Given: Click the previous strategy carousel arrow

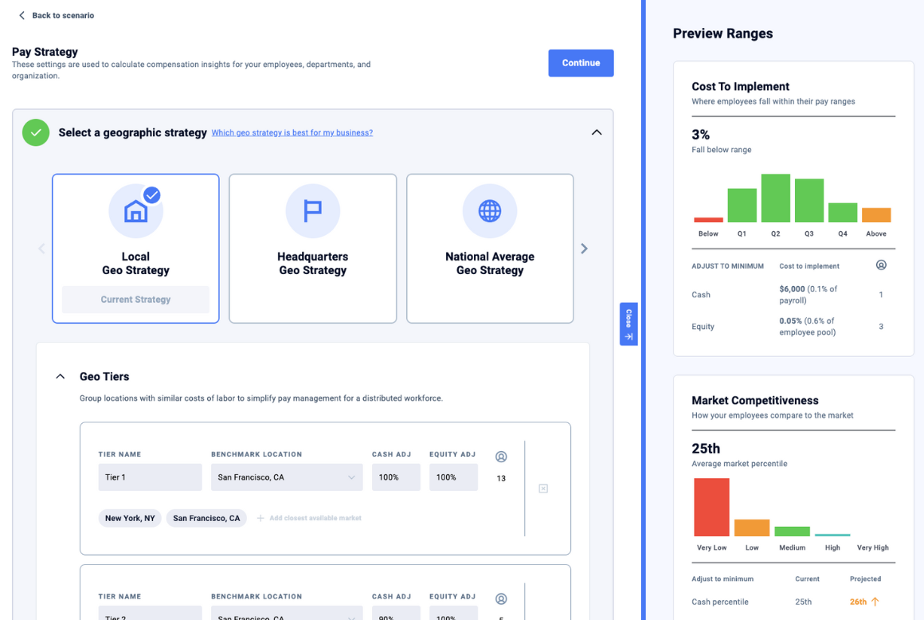Looking at the screenshot, I should (41, 249).
